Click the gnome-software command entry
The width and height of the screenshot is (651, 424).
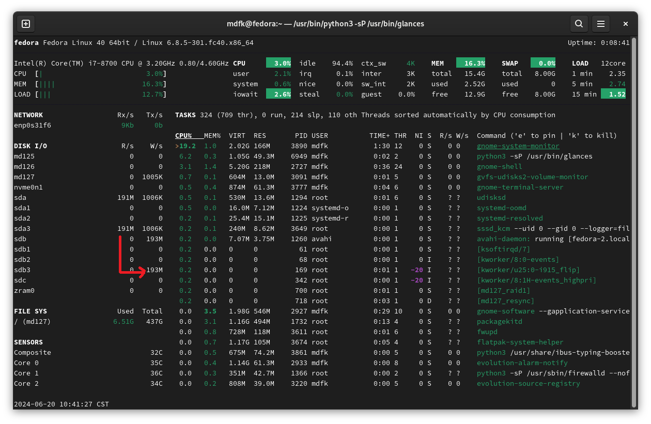(x=553, y=311)
